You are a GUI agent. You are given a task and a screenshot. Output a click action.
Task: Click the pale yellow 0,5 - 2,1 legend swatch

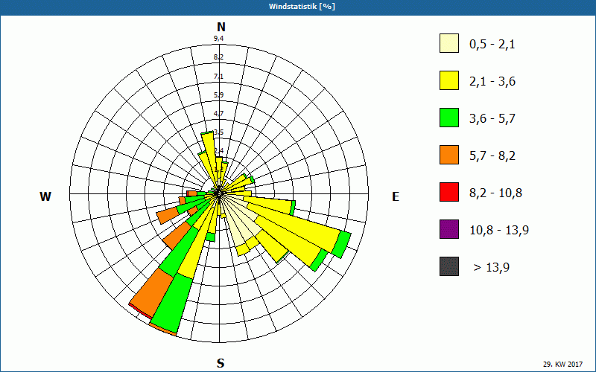(x=449, y=43)
